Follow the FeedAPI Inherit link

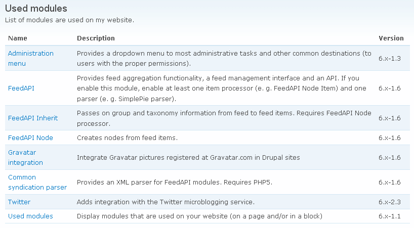pos(33,118)
